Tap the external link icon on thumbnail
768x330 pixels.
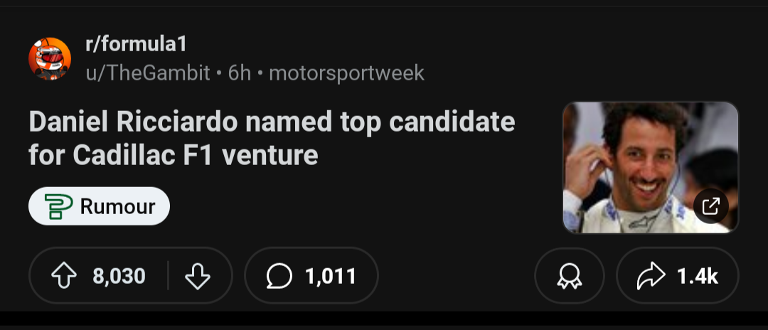pos(710,207)
